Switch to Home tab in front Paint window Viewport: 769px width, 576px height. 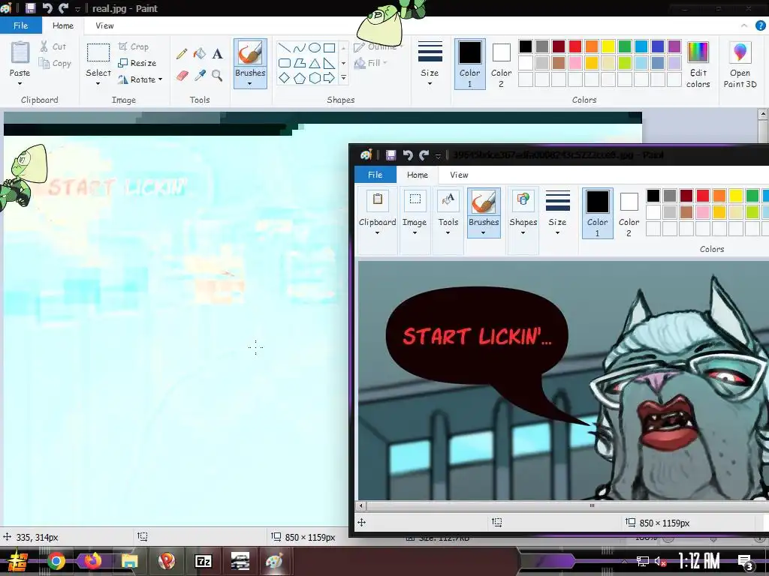(x=418, y=175)
